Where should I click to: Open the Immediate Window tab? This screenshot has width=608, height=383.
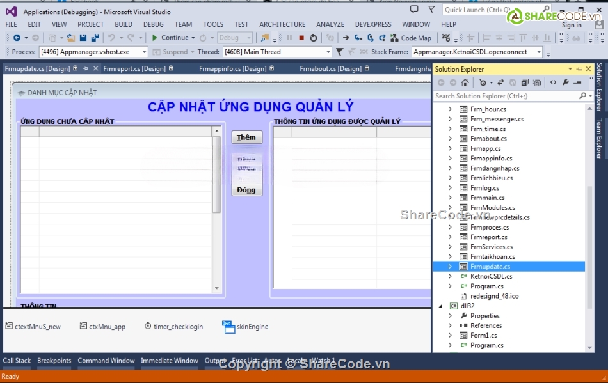coord(170,360)
